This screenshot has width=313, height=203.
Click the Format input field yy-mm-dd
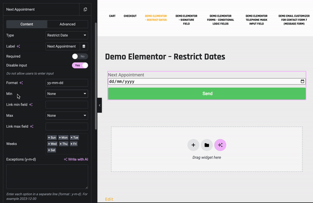[x=67, y=82]
